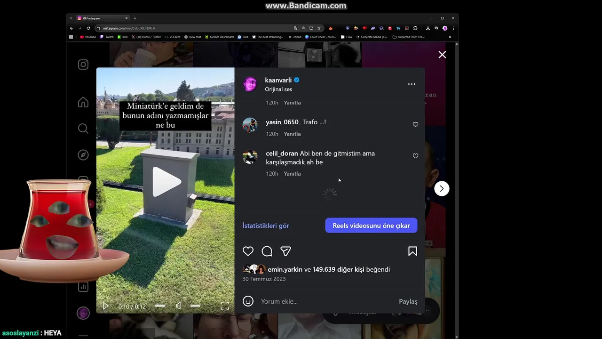Open the Chrome three-dot menu
This screenshot has width=602, height=339.
453,28
